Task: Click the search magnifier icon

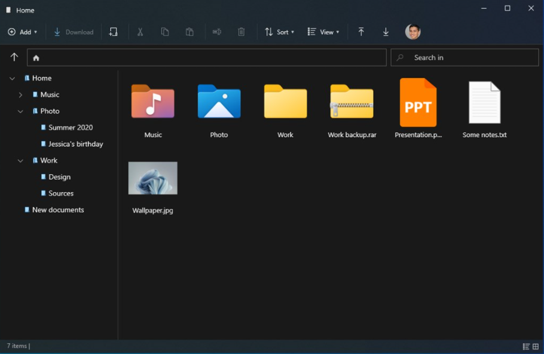Action: pos(400,57)
